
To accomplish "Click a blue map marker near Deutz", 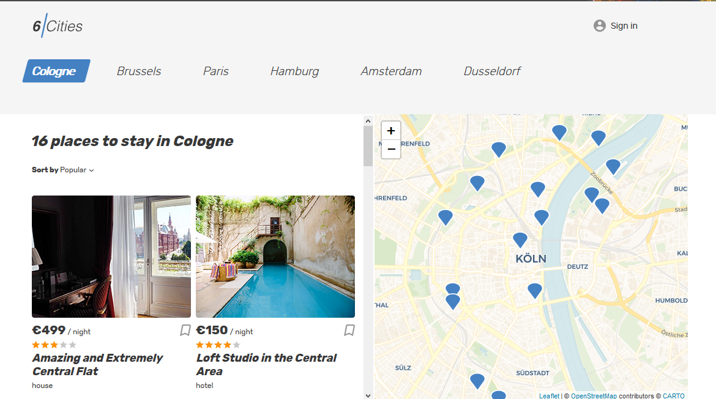I will pyautogui.click(x=534, y=290).
